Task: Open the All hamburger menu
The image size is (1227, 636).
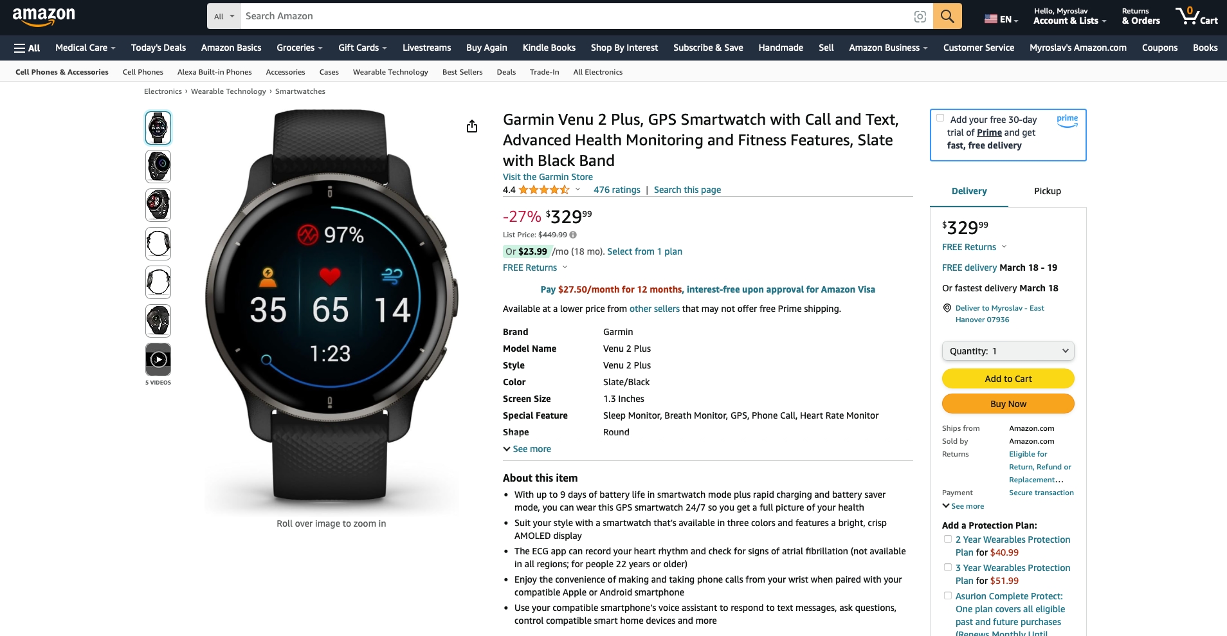Action: 27,48
